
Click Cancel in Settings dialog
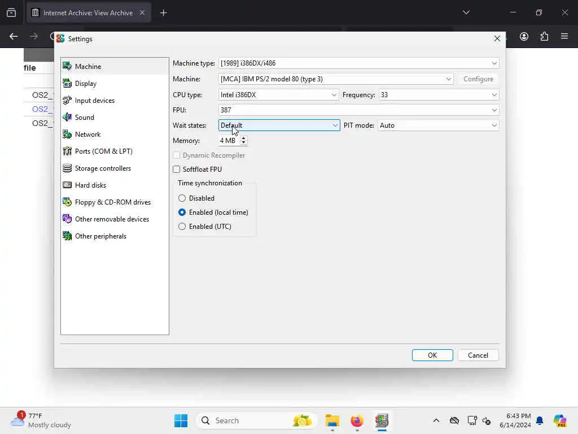[x=478, y=355]
